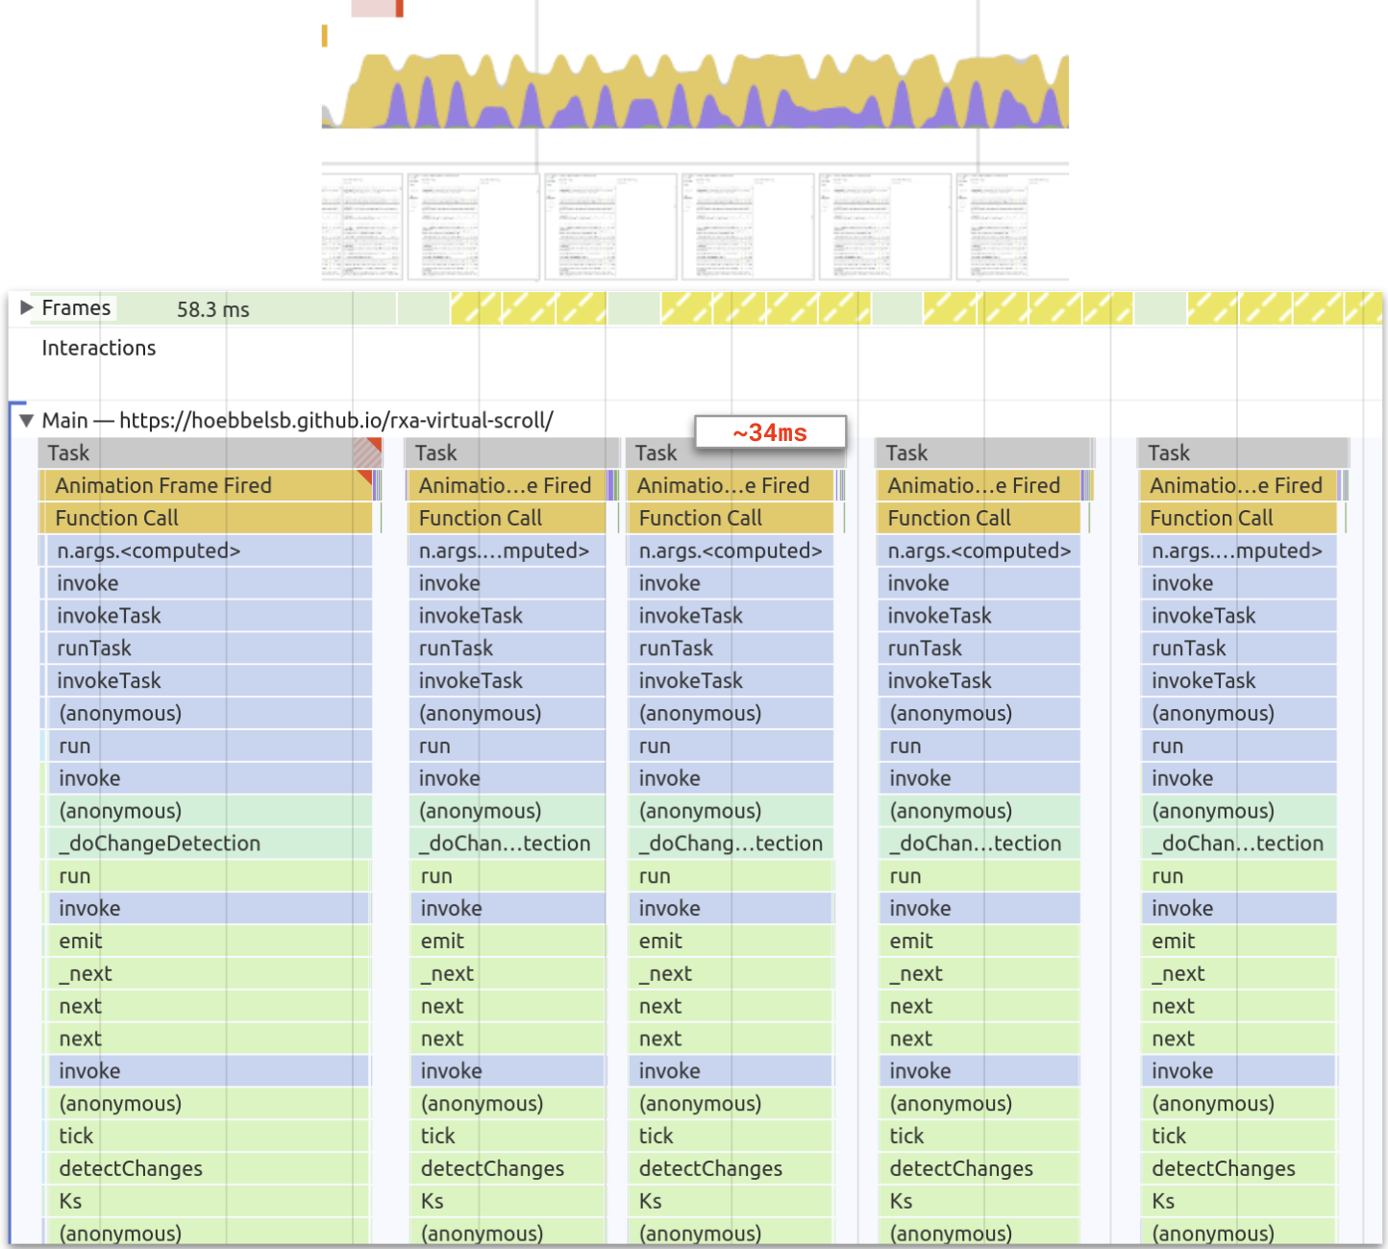The width and height of the screenshot is (1388, 1249).
Task: Expand the Frames track
Action: coord(26,308)
